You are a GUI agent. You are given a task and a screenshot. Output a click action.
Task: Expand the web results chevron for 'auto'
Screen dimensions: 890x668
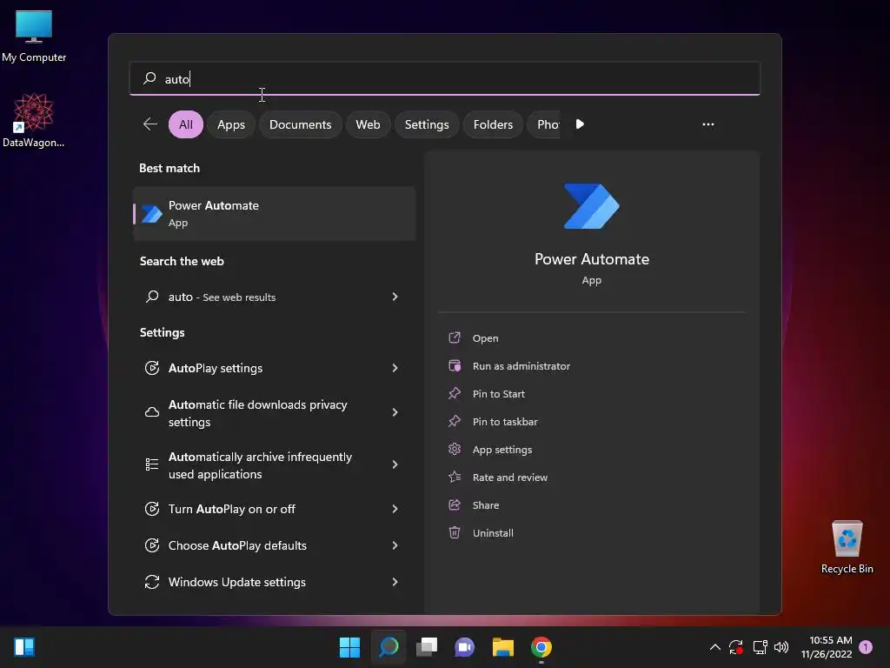[x=395, y=297]
